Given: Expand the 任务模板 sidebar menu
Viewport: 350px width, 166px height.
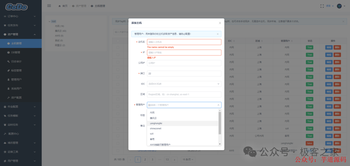Looking at the screenshot, I should (x=21, y=116).
